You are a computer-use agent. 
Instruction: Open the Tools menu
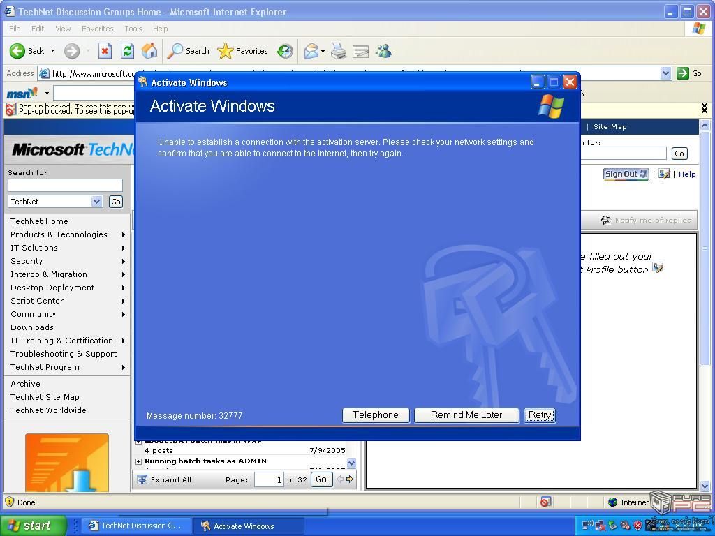(x=133, y=29)
